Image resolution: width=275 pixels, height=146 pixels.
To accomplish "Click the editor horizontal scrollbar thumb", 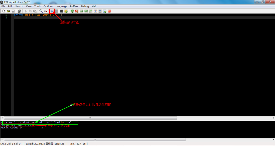I will tap(90, 118).
